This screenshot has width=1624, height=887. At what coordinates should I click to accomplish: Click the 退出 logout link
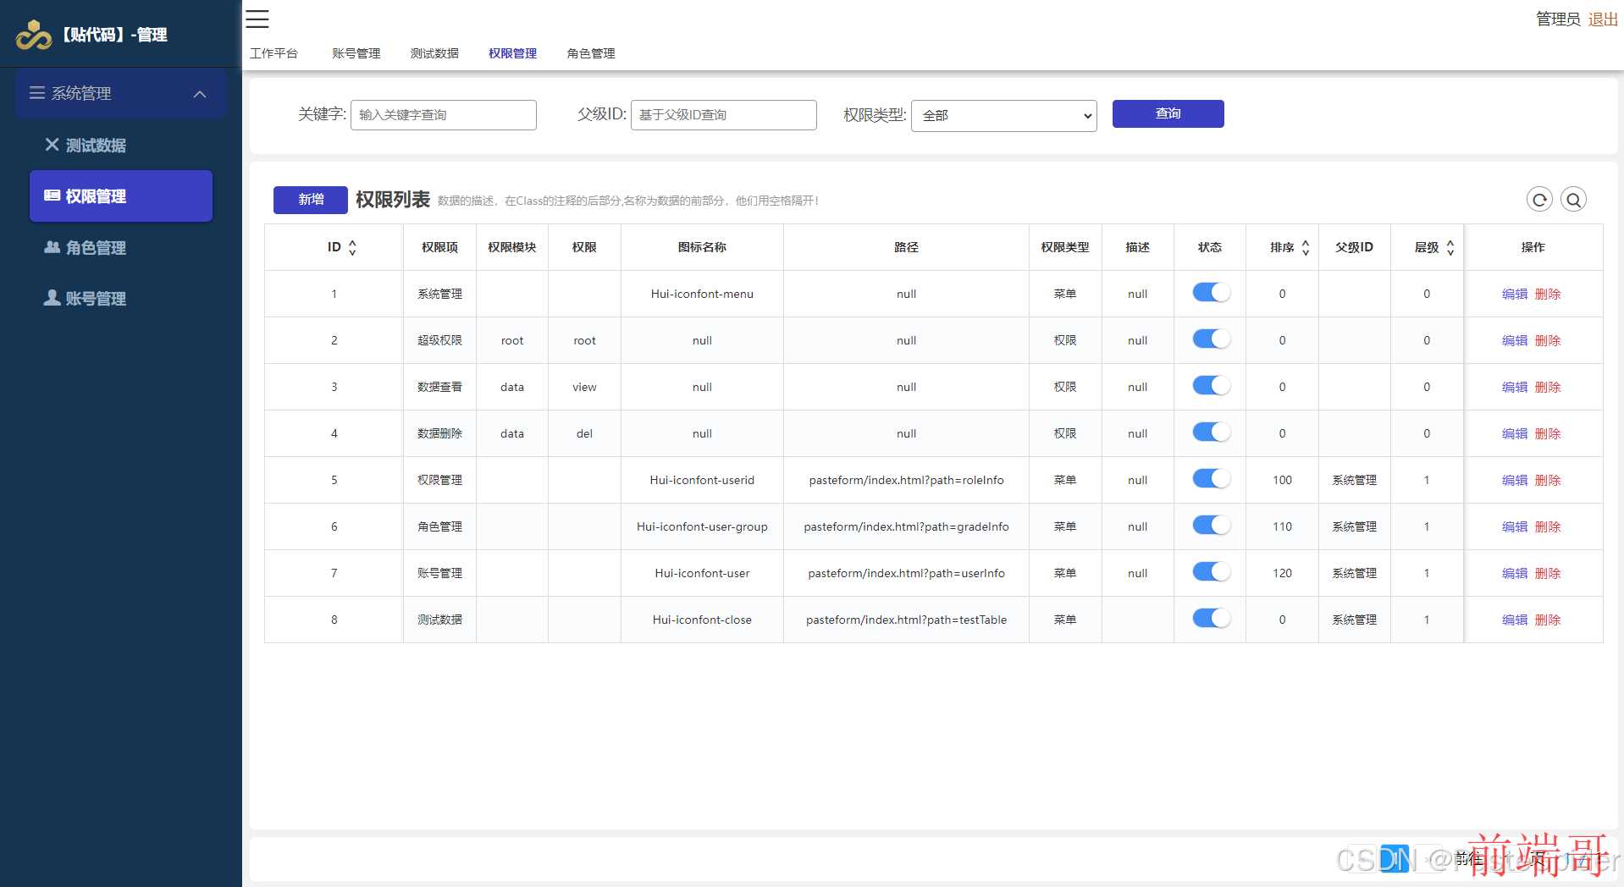[1603, 19]
